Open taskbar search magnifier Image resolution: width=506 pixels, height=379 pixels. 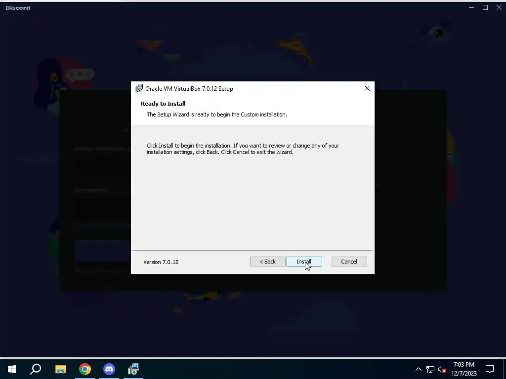coord(36,369)
